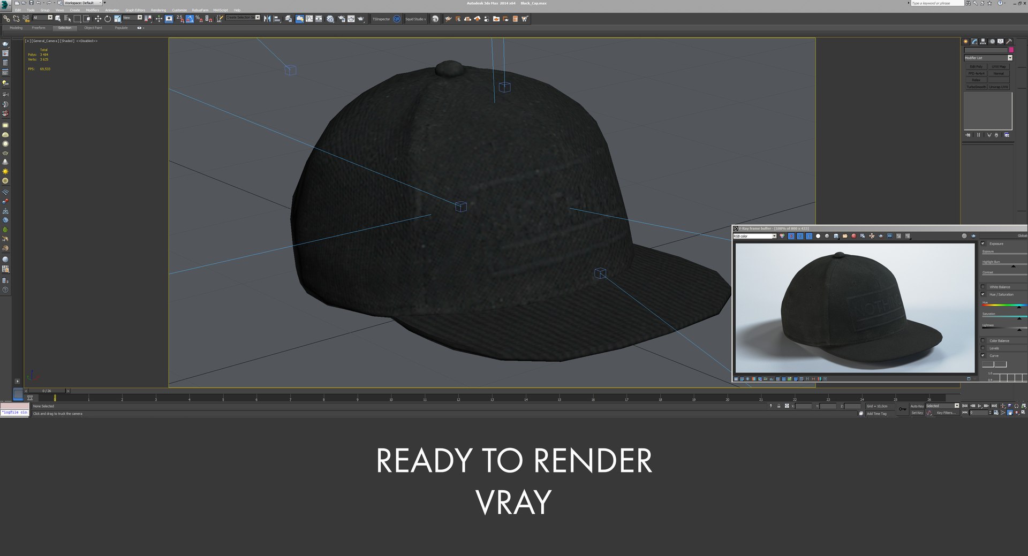Go to animation end frame
Screen dimensions: 1028x556
(994, 406)
